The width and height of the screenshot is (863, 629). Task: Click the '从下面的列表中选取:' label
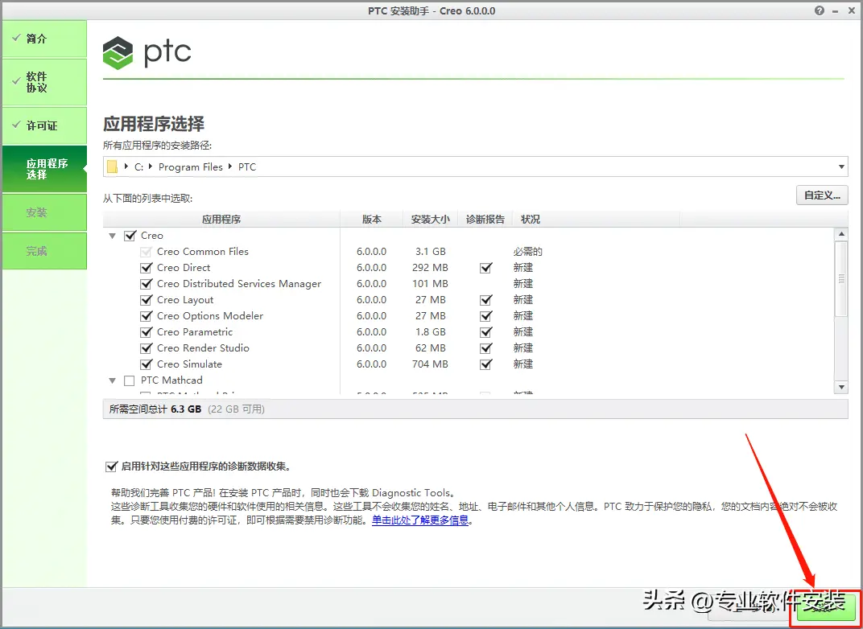[148, 199]
